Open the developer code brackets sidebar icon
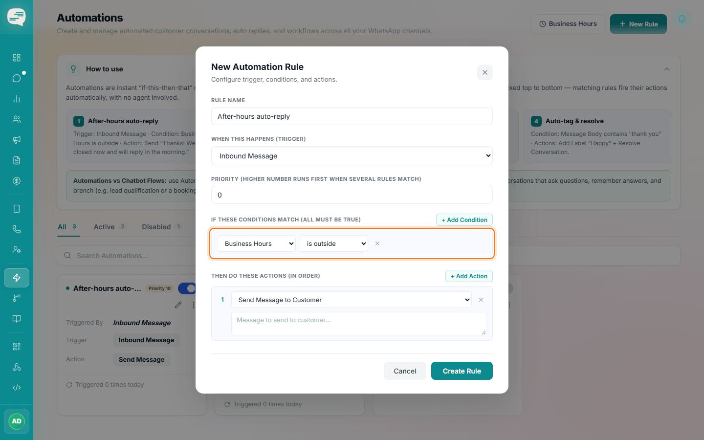 17,388
